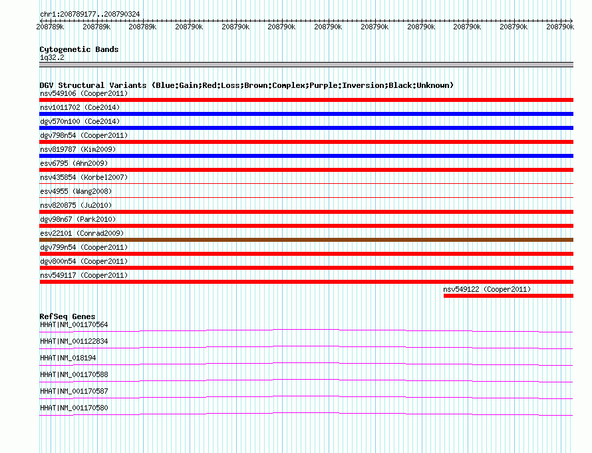This screenshot has width=592, height=453.
Task: Open the nsv819787 (Kim2009) label
Action: click(x=78, y=149)
